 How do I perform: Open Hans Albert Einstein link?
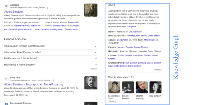coord(142,55)
